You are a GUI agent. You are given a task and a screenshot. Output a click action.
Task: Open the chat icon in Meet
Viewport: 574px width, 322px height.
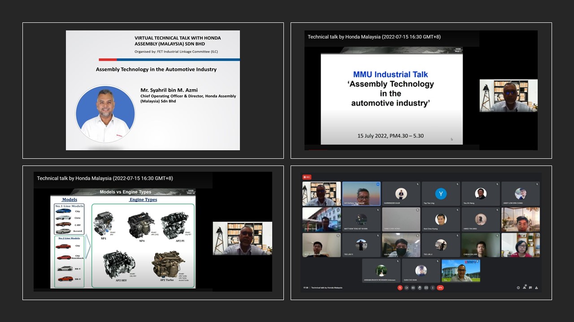tap(530, 288)
